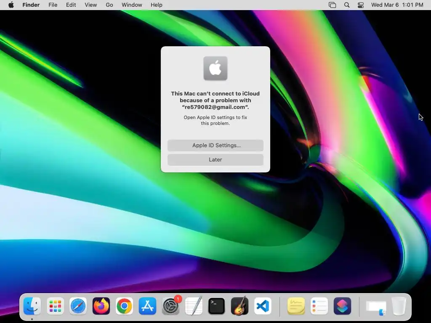This screenshot has width=431, height=323.
Task: Launch Google Chrome from the Dock
Action: click(x=124, y=306)
